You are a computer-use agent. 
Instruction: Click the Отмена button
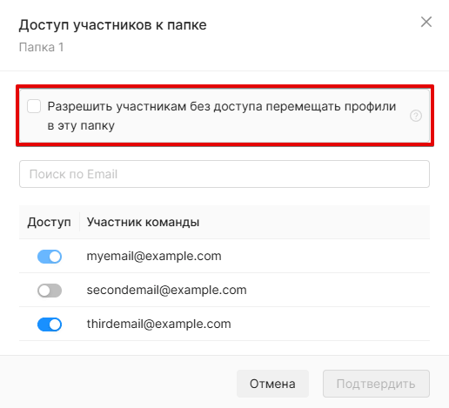pos(272,384)
